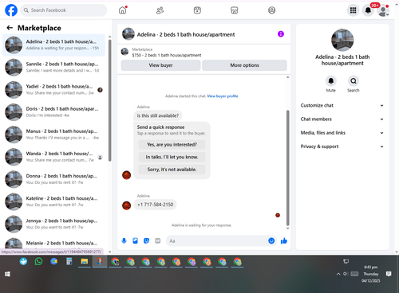
Task: Open the Home feed icon
Action: [123, 10]
